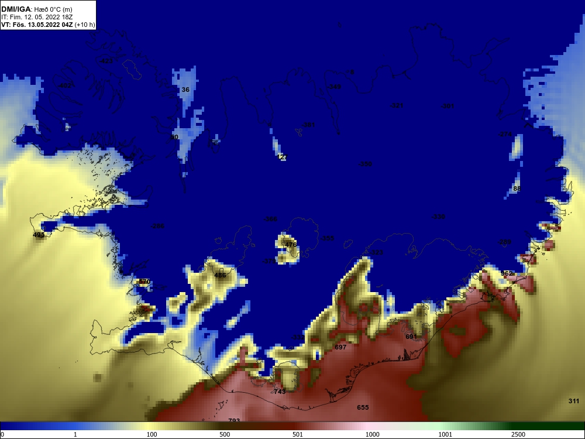Click the map value -366
The image size is (585, 439).
pyautogui.click(x=270, y=219)
